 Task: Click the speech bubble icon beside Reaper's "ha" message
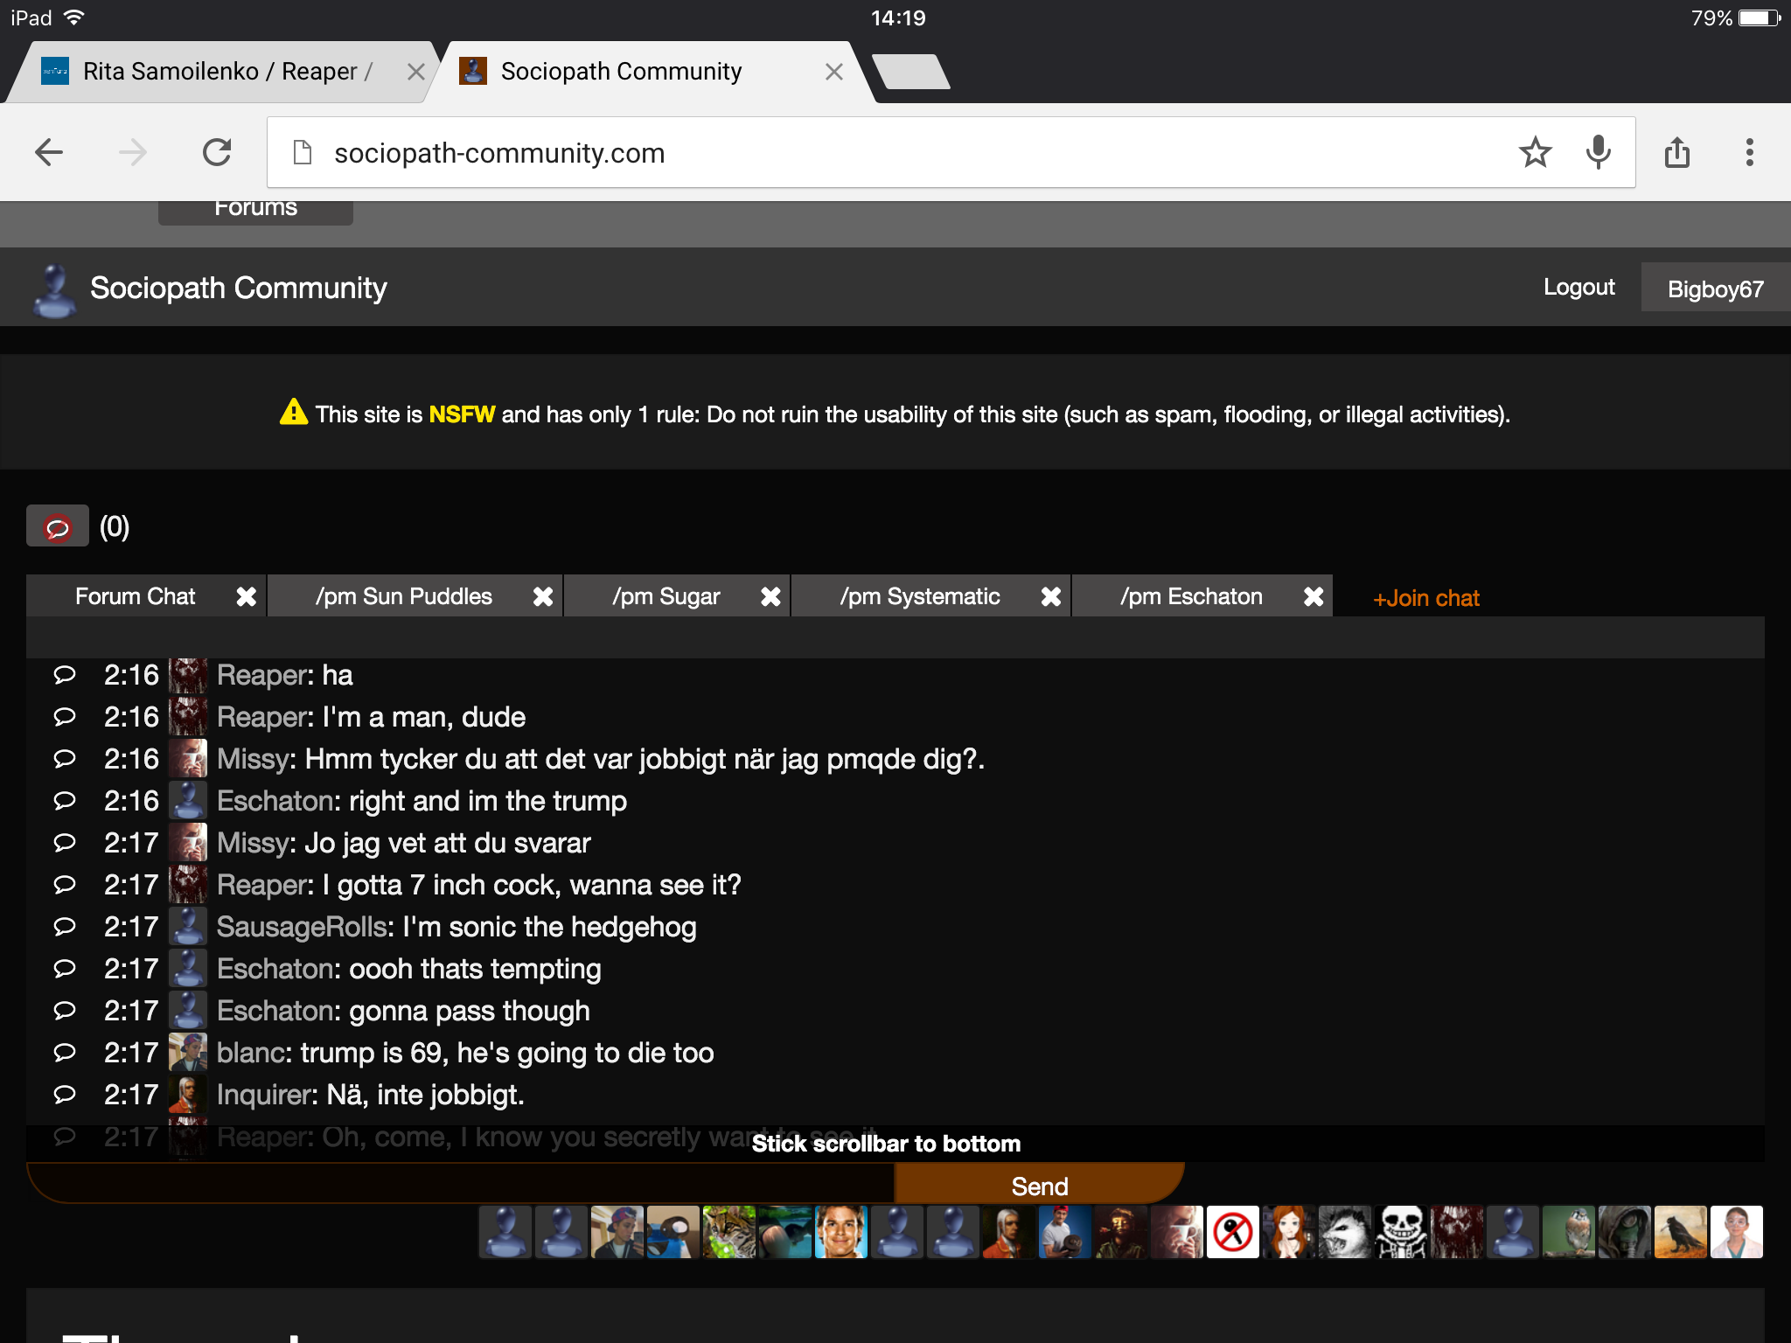coord(65,675)
